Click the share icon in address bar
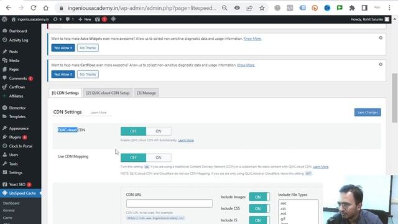This screenshot has height=224, width=398. tap(249, 8)
